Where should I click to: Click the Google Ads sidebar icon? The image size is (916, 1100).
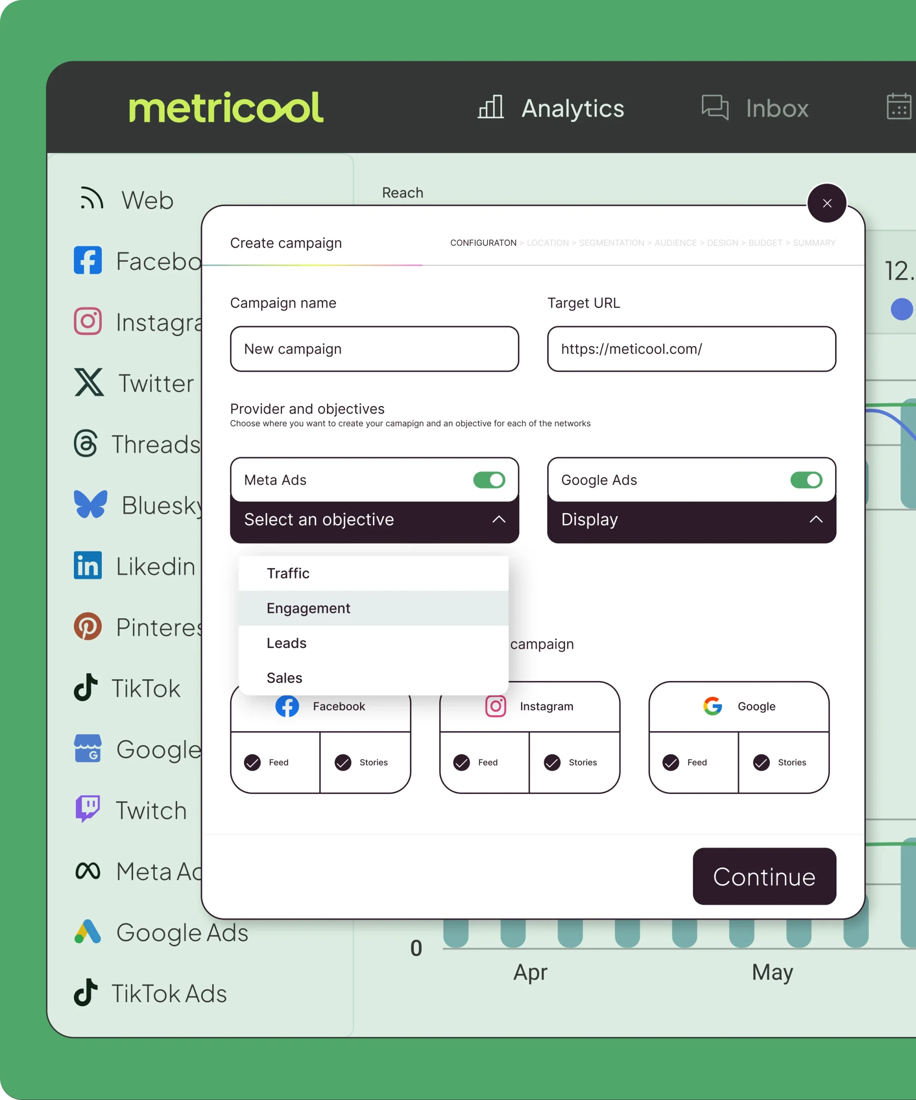pos(88,932)
